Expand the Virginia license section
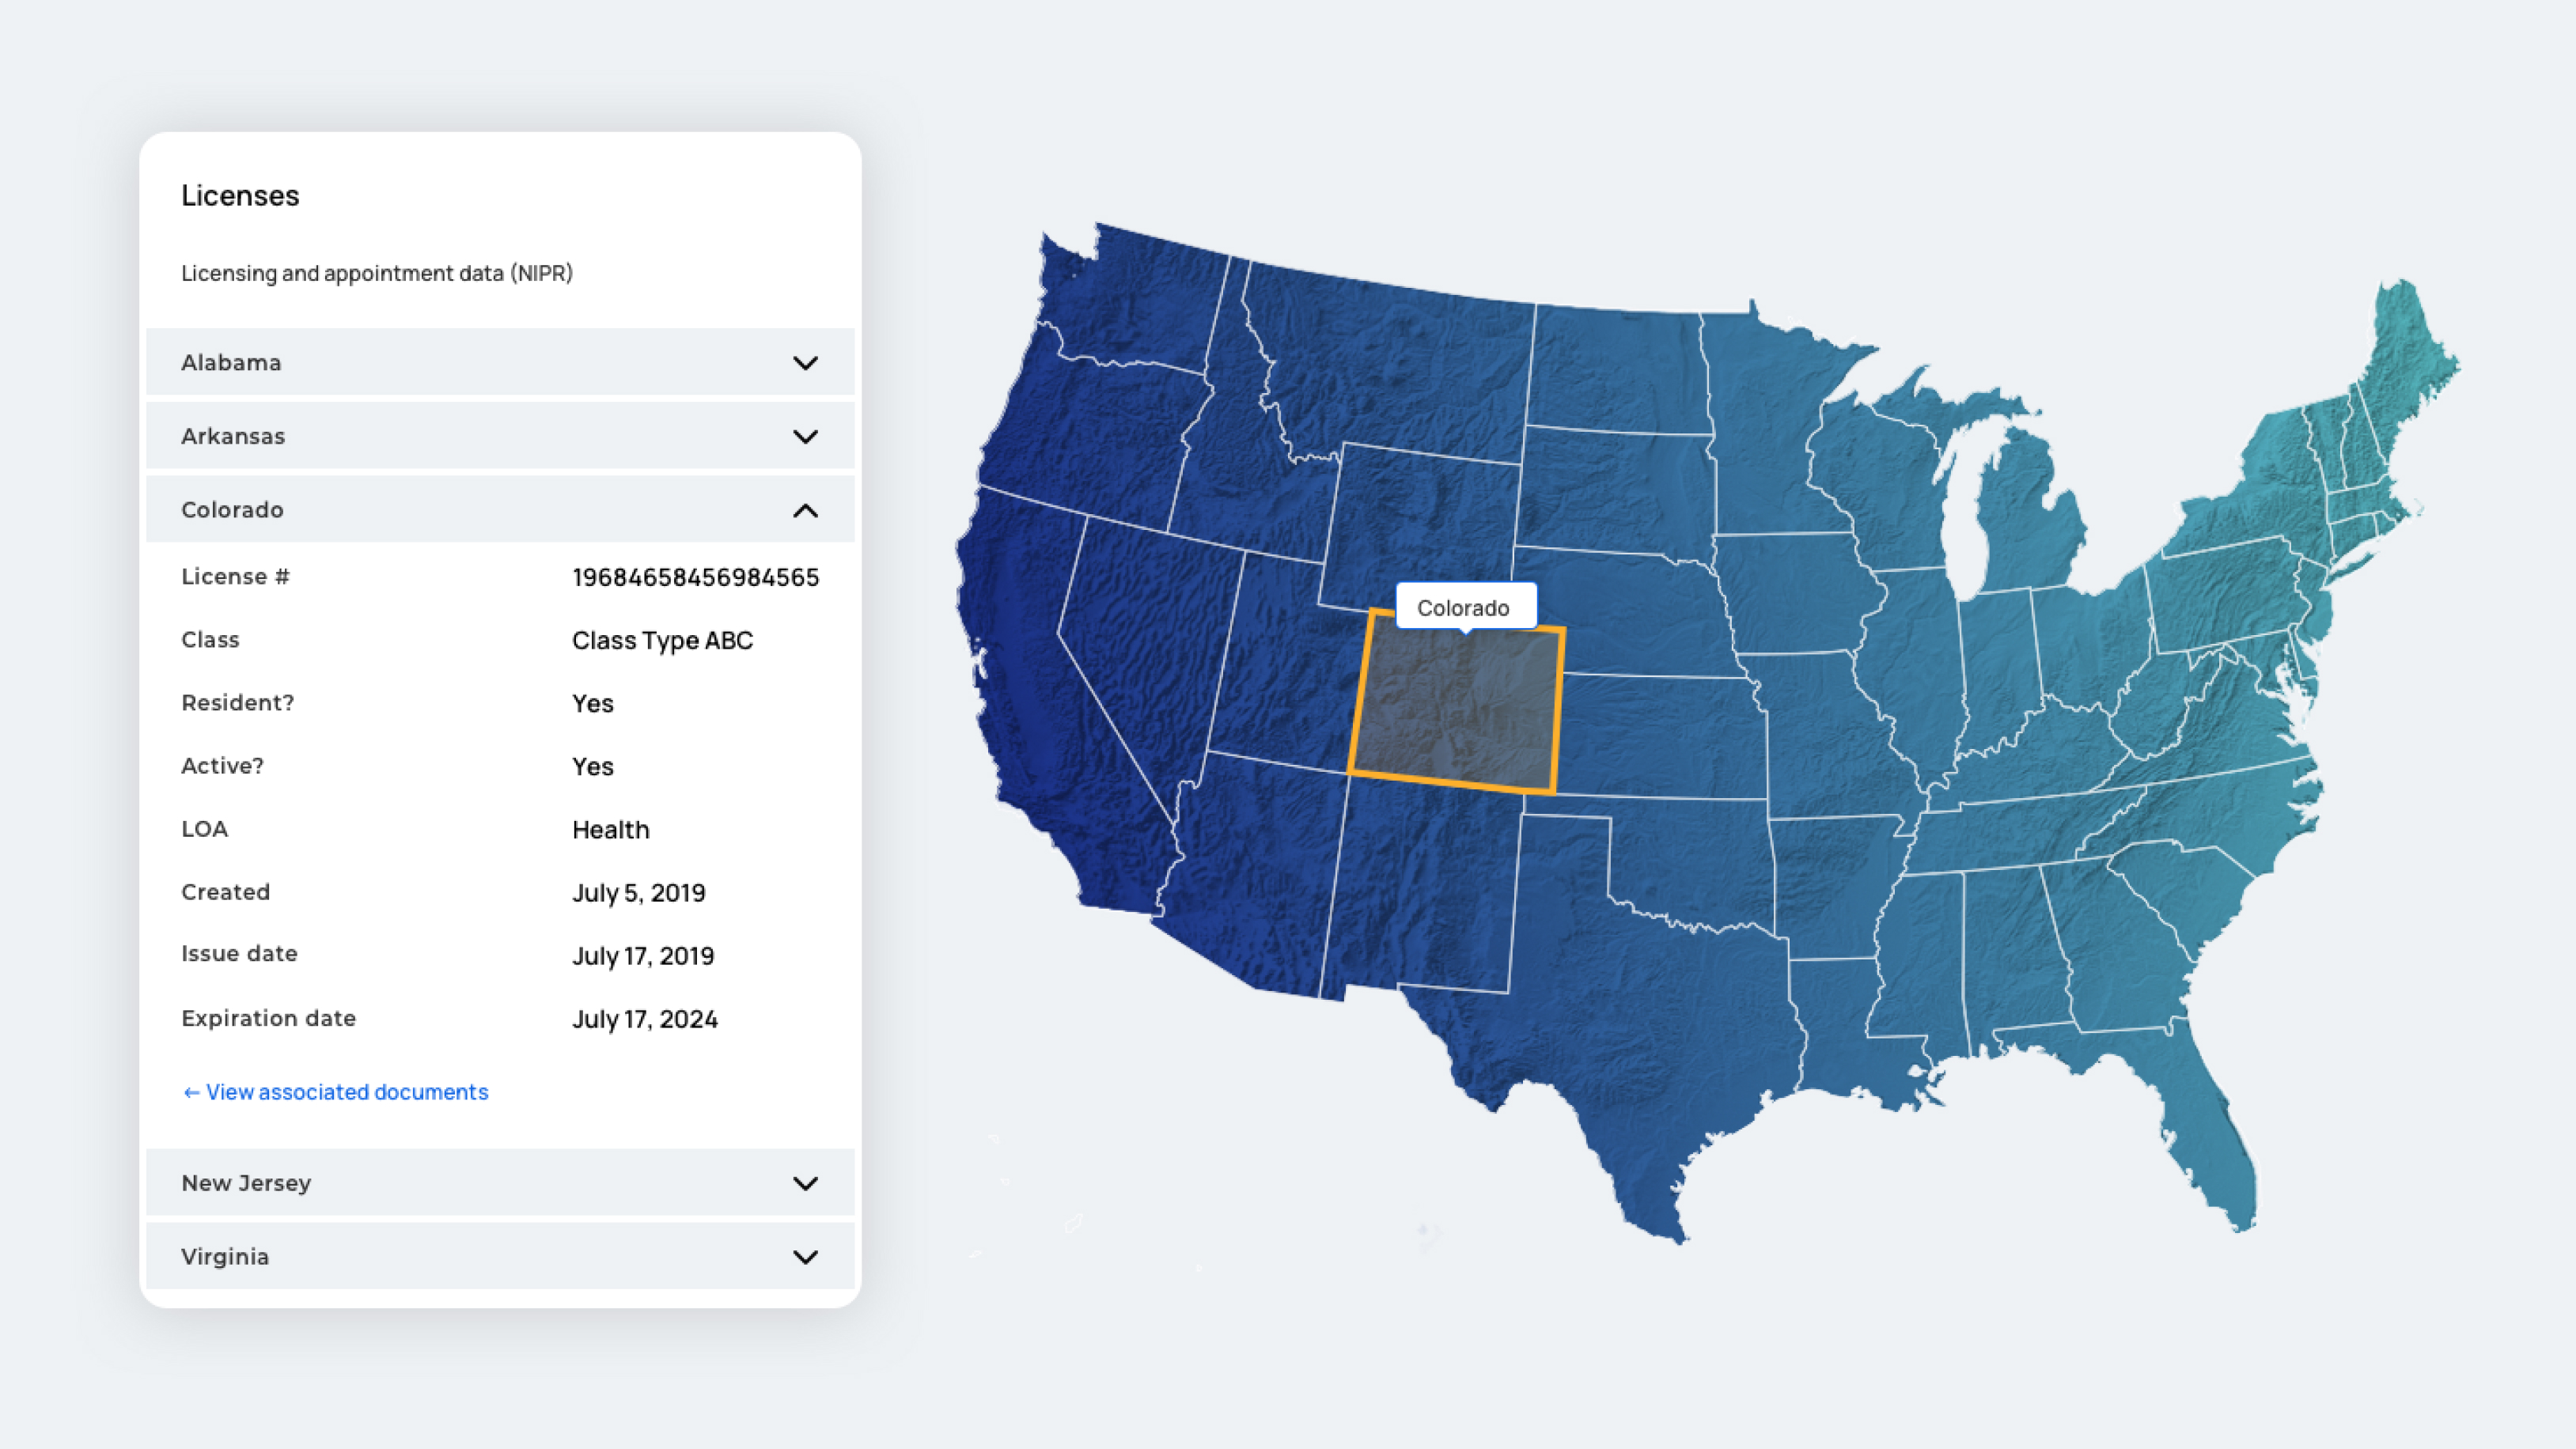2576x1449 pixels. 500,1257
